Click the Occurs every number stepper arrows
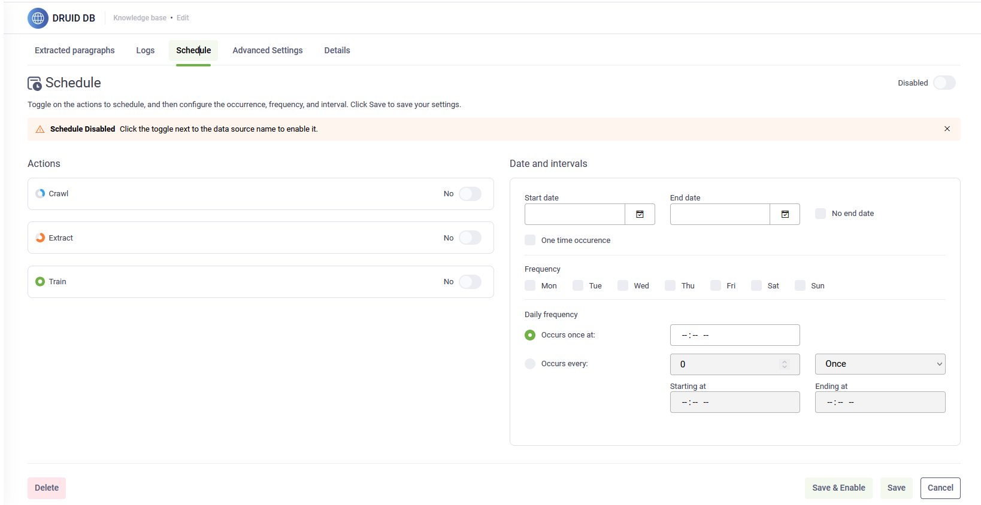 [x=785, y=364]
